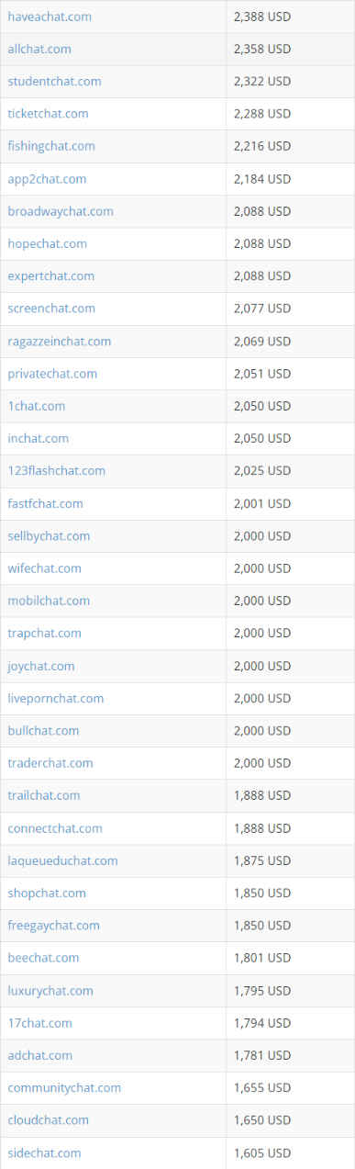Click the allchat.com link

pos(39,49)
